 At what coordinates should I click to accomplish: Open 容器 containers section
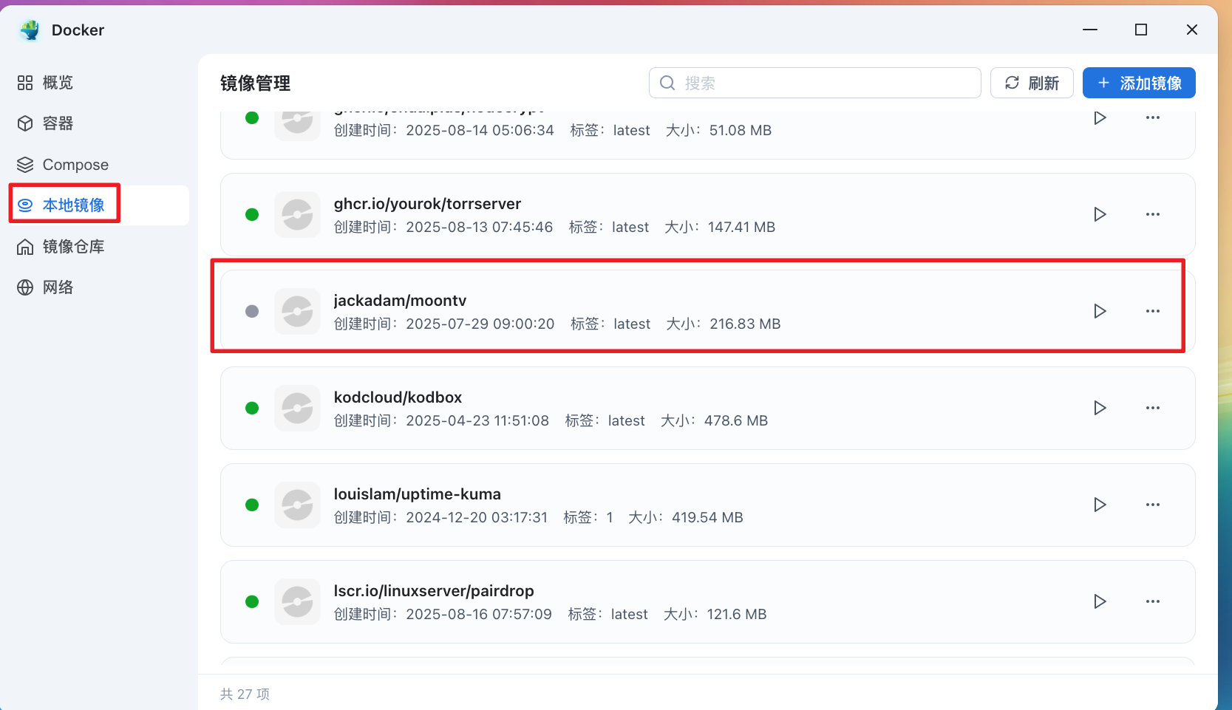pos(58,123)
